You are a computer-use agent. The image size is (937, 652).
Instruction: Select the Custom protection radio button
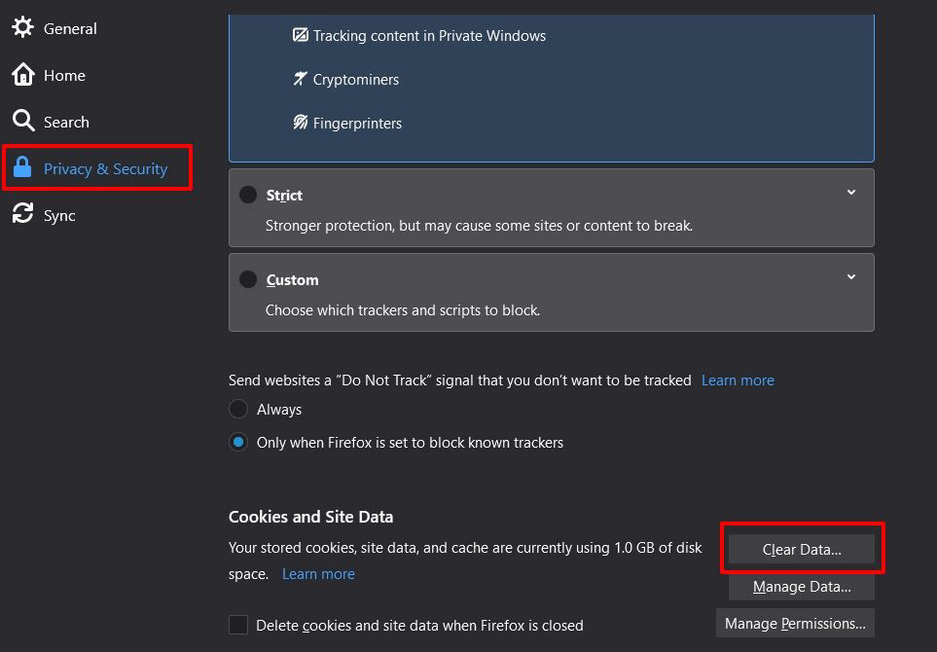pos(248,279)
